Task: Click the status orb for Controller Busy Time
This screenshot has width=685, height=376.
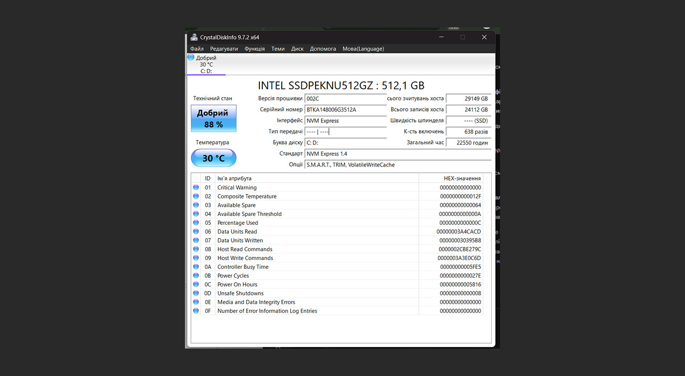Action: 196,267
